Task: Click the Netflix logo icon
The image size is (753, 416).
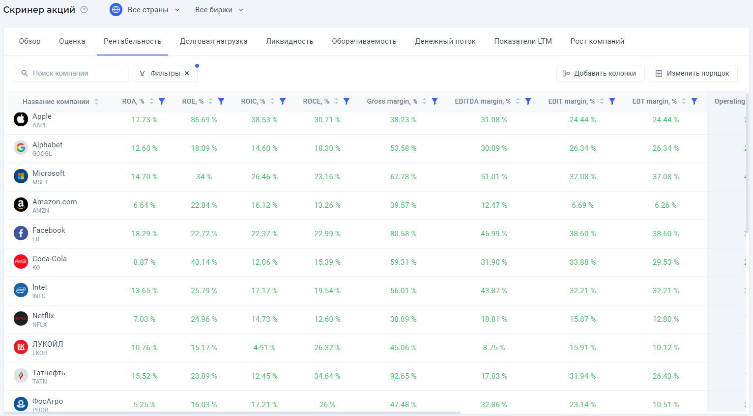Action: pyautogui.click(x=21, y=319)
